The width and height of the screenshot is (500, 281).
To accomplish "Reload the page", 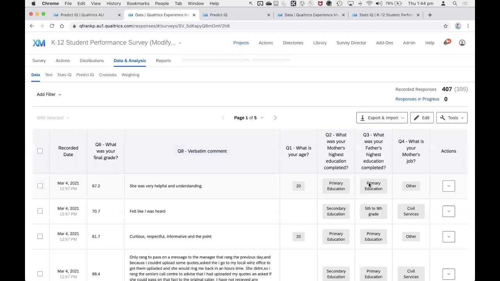I will (52, 26).
